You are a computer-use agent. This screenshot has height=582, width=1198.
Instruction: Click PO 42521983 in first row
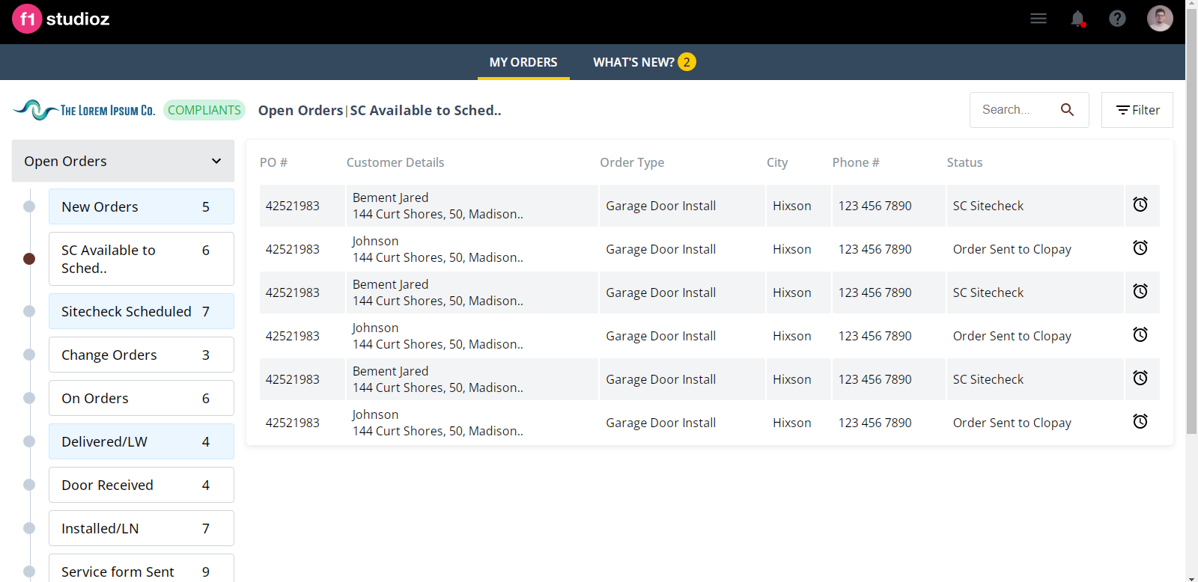coord(293,206)
